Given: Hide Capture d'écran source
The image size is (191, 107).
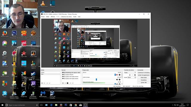Looking at the screenshot, I should (63, 75).
